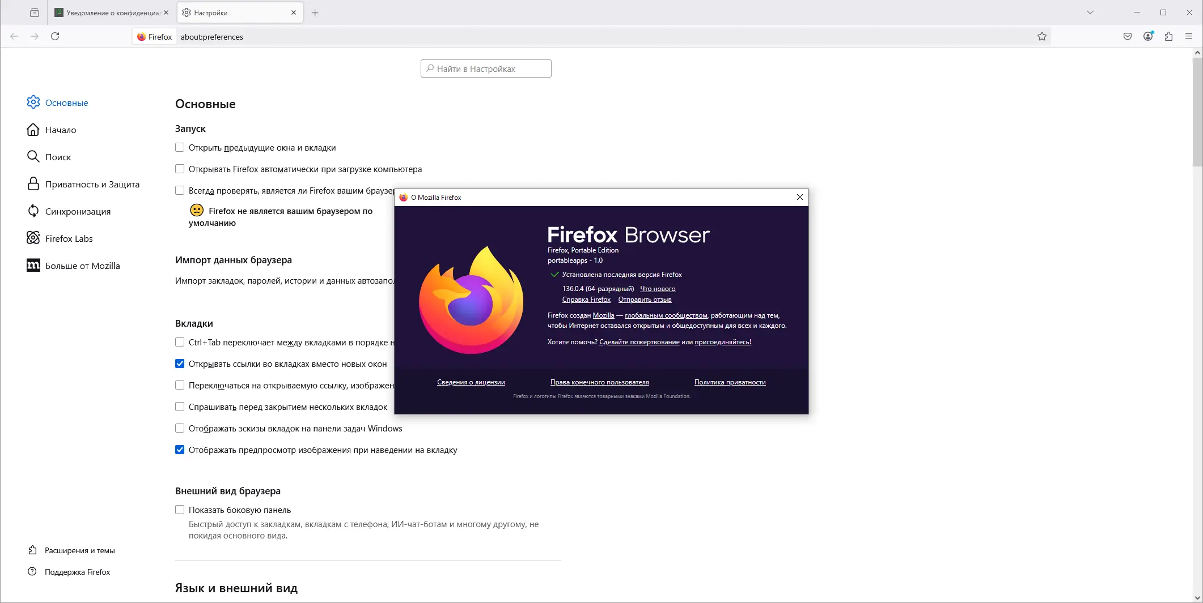Switch to Уведомление о конфиденциальности tab

pyautogui.click(x=112, y=12)
